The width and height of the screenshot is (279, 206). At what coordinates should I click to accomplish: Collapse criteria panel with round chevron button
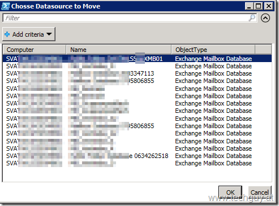click(265, 18)
